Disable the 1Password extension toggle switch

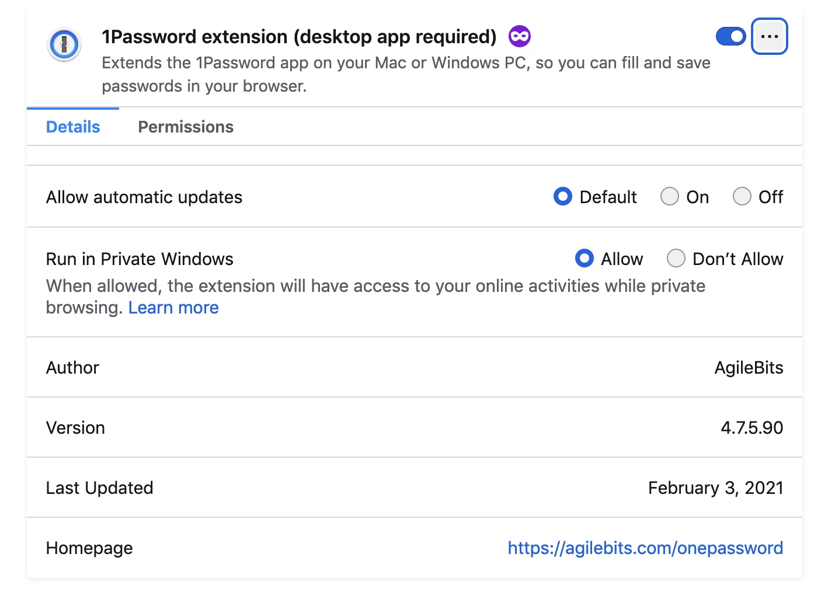(730, 36)
